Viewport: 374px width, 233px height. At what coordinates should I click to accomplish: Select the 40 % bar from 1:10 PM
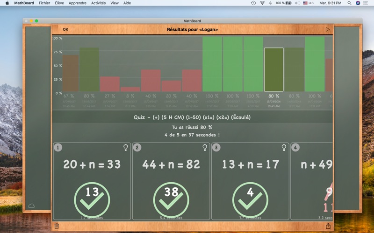151,81
